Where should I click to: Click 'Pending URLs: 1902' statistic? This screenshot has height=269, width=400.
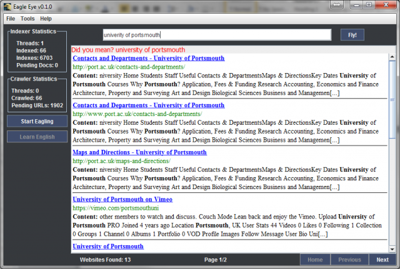[x=37, y=105]
